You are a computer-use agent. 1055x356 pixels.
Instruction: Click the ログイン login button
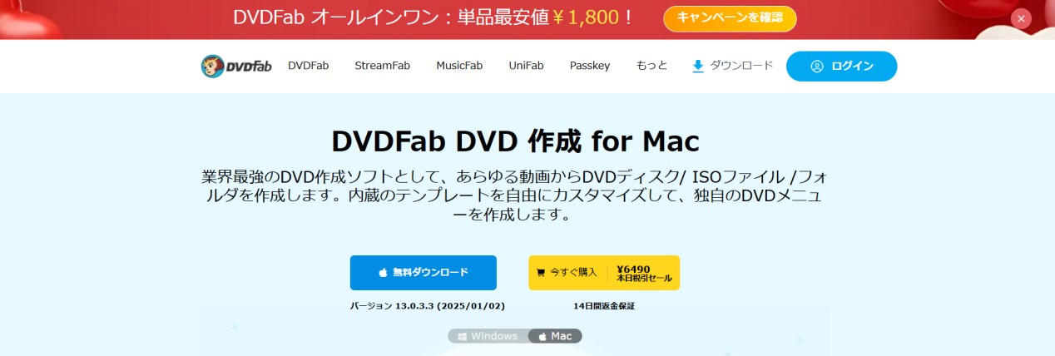[x=842, y=66]
